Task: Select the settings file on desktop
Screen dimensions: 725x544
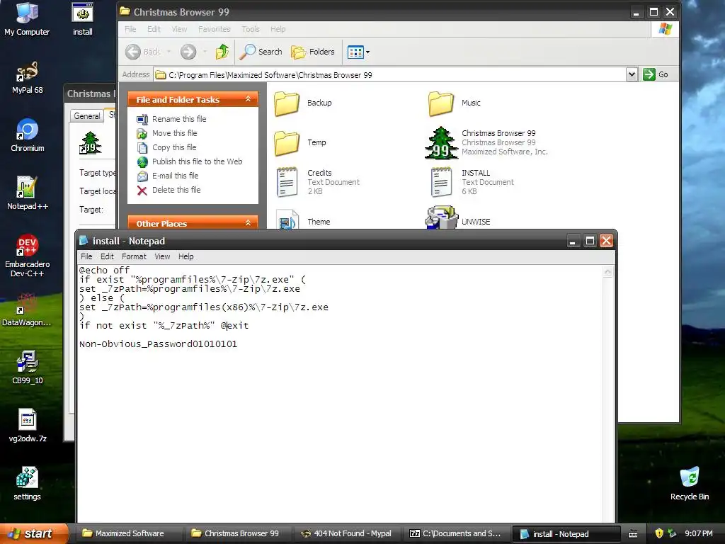Action: (x=27, y=483)
